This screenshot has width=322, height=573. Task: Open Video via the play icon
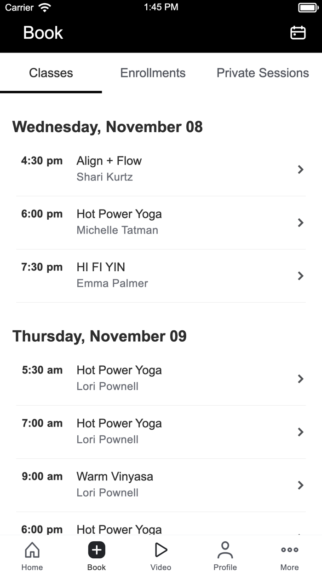coord(161,549)
